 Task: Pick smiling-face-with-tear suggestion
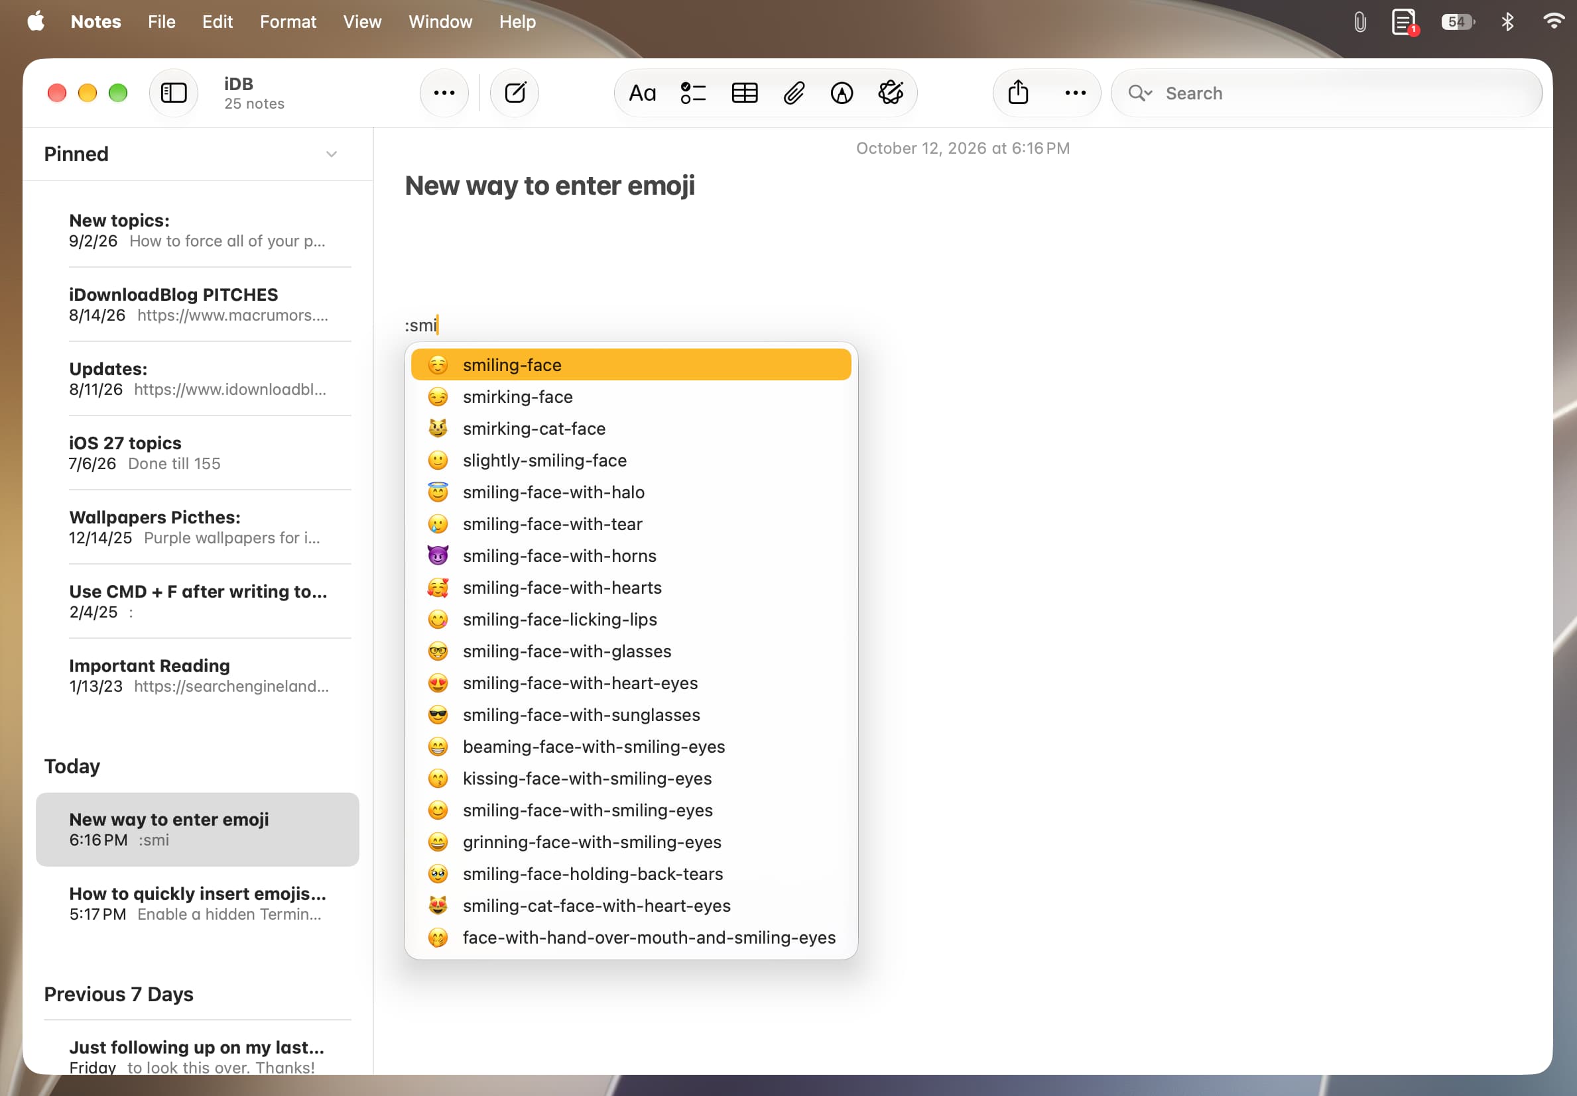point(631,523)
